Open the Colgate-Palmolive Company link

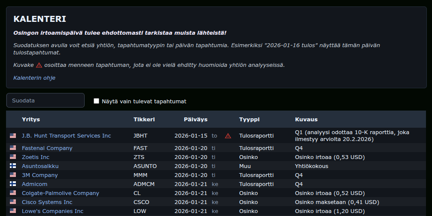[60, 193]
